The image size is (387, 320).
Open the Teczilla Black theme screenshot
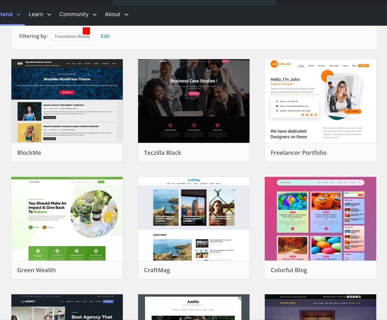tap(194, 101)
